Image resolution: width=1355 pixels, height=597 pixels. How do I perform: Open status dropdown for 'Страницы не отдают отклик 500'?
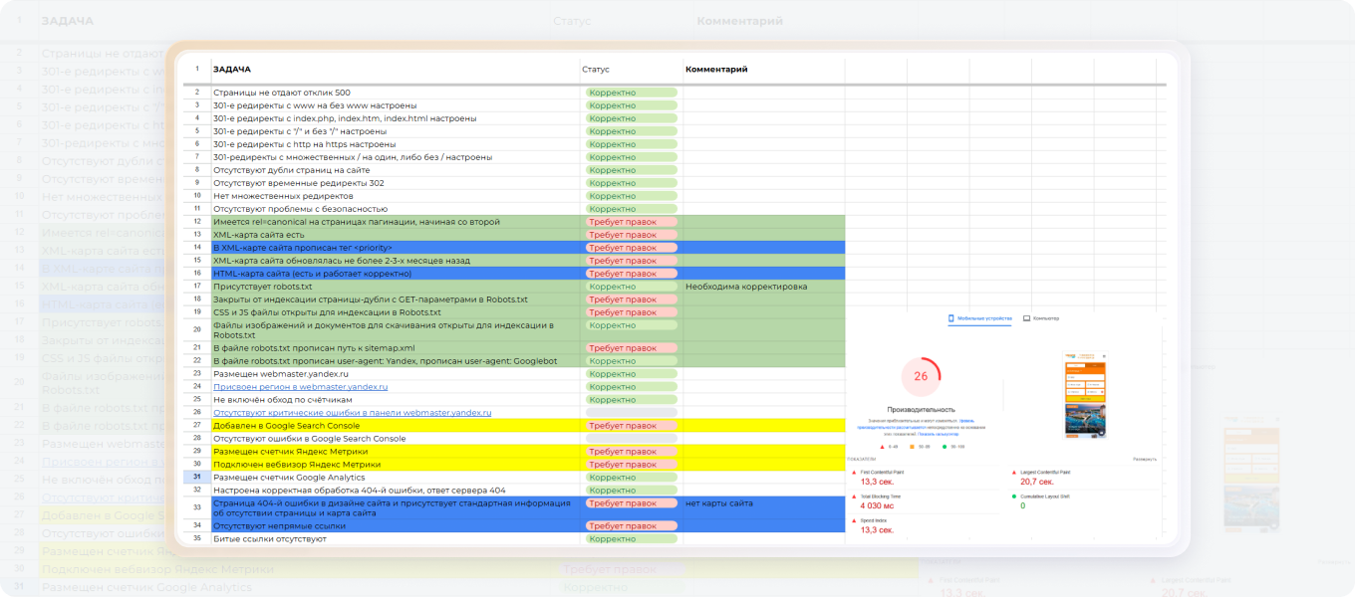631,93
